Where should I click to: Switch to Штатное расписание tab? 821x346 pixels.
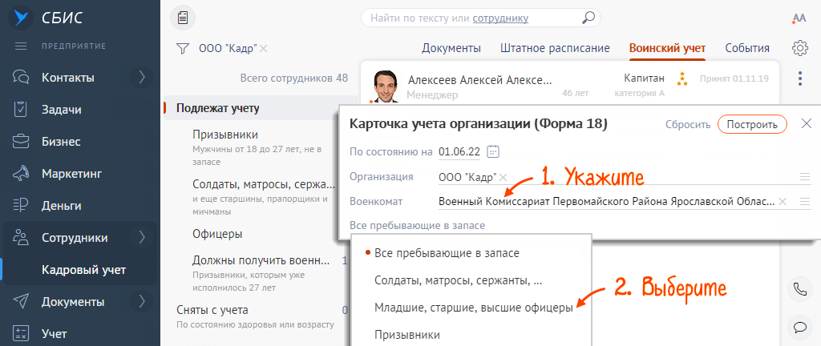point(555,48)
